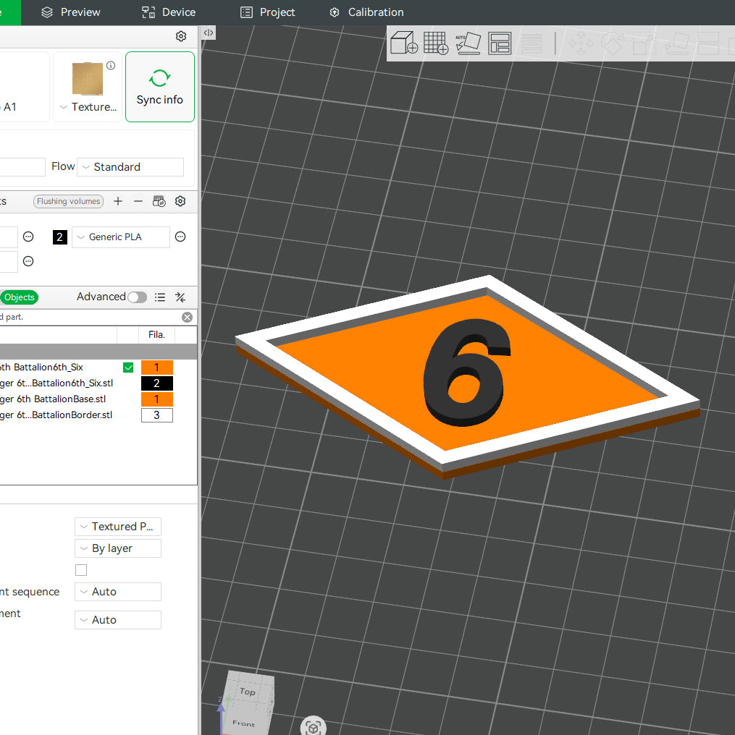This screenshot has width=735, height=735.
Task: Open the By layer dropdown
Action: (118, 548)
